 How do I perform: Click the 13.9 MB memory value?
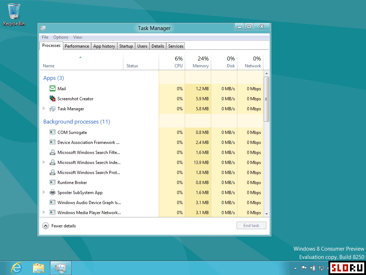(x=201, y=163)
